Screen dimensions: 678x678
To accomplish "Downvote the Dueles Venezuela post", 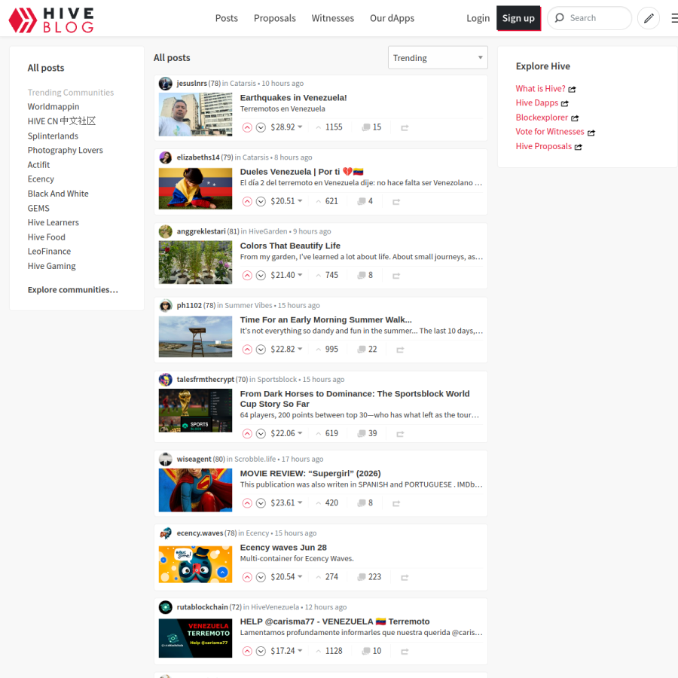I will pyautogui.click(x=261, y=201).
